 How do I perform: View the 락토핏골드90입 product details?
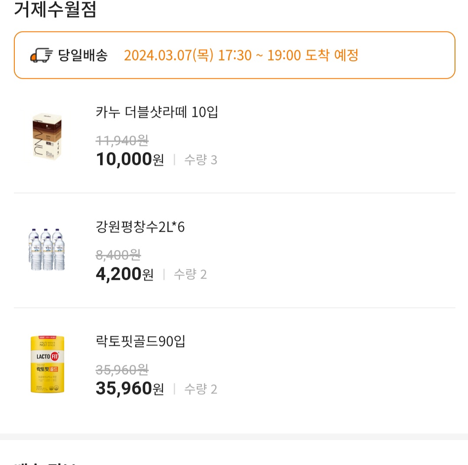coord(140,342)
